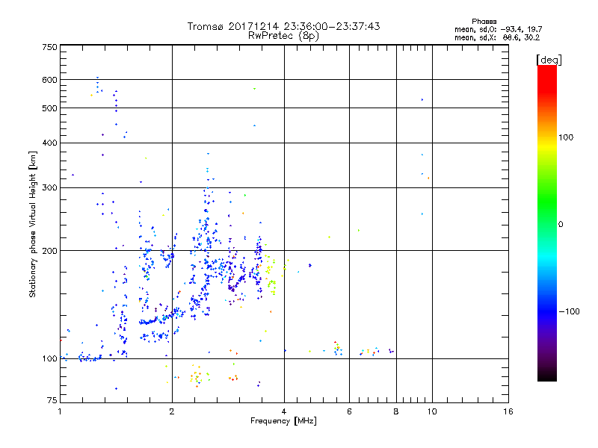Click the colorbar label '-100'
The width and height of the screenshot is (598, 448).
point(569,311)
